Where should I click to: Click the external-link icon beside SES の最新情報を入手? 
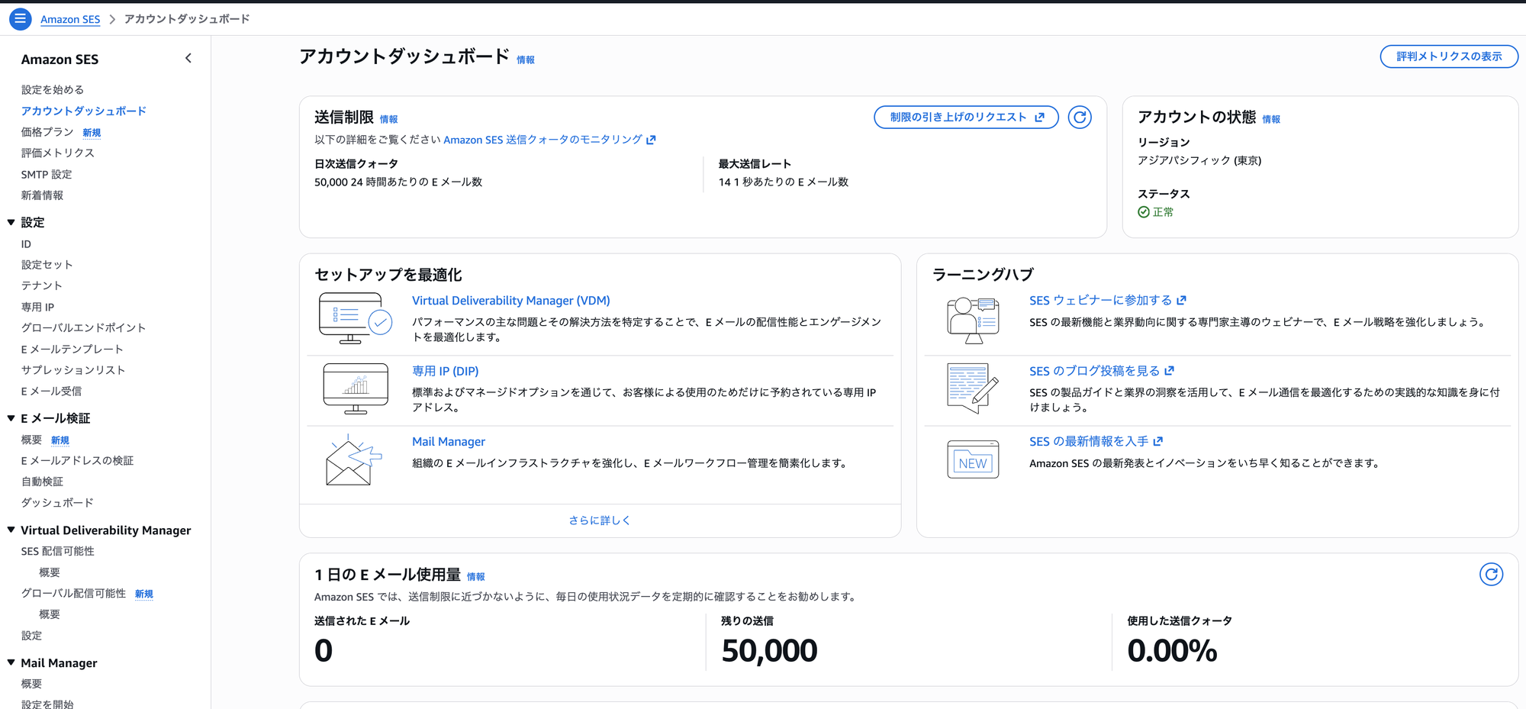[x=1157, y=441]
